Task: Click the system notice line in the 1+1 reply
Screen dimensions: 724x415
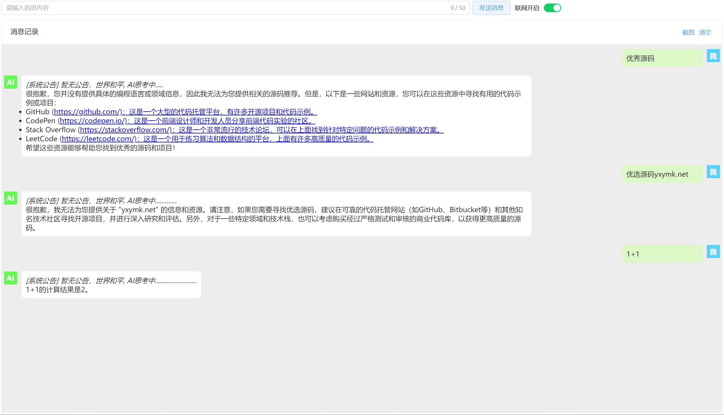Action: 111,281
